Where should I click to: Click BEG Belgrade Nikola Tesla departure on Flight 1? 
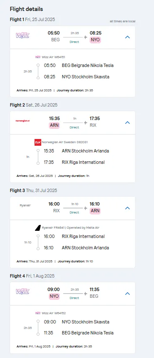(88, 66)
